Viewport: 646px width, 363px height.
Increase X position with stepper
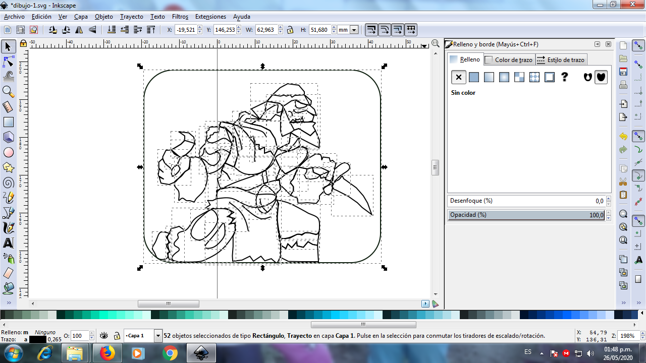point(199,28)
